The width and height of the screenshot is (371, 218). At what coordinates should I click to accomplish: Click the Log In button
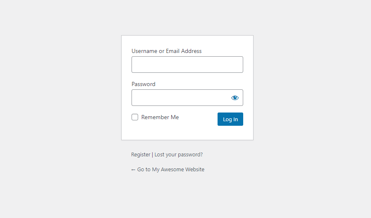coord(230,119)
